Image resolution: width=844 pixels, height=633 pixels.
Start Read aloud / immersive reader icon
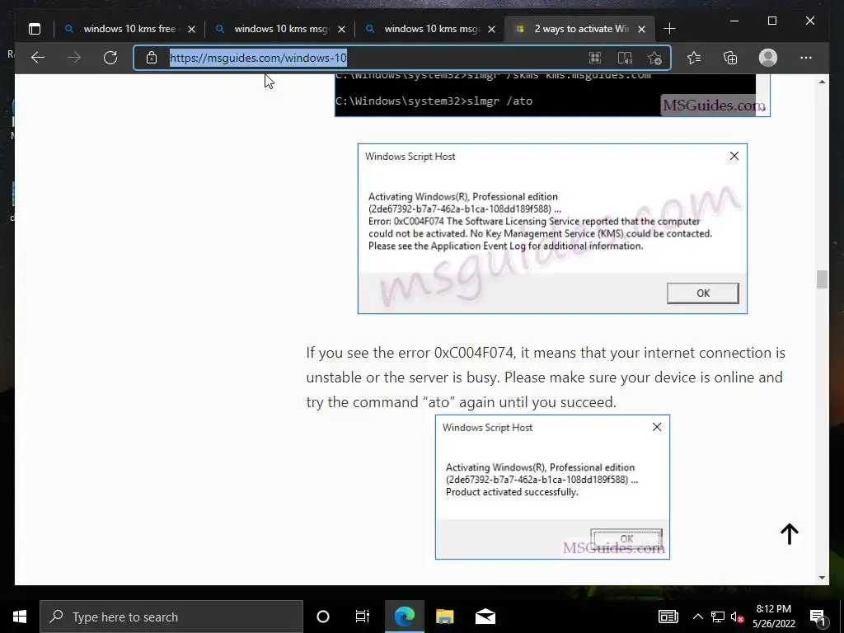point(625,58)
